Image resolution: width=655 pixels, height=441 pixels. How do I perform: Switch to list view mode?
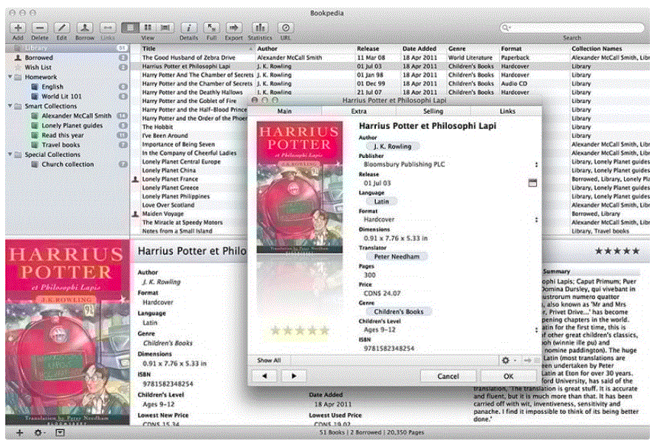pyautogui.click(x=130, y=27)
